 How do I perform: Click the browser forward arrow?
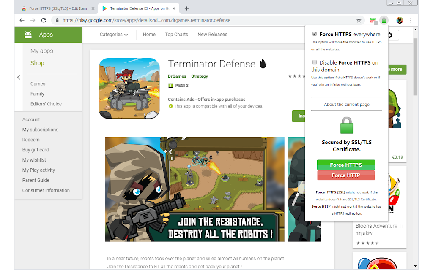(33, 20)
